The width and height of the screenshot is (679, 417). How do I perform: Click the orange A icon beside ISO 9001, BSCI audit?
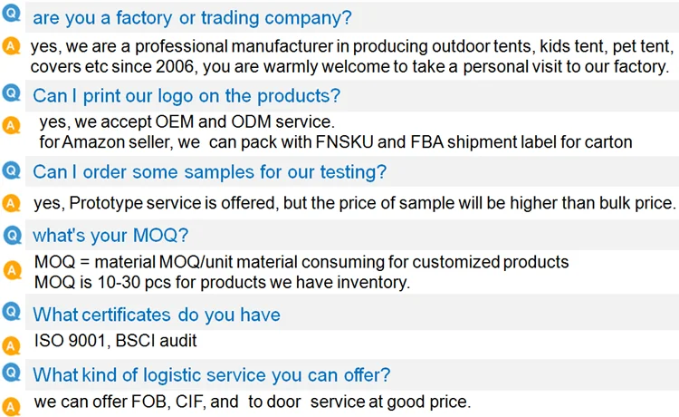[x=11, y=344]
